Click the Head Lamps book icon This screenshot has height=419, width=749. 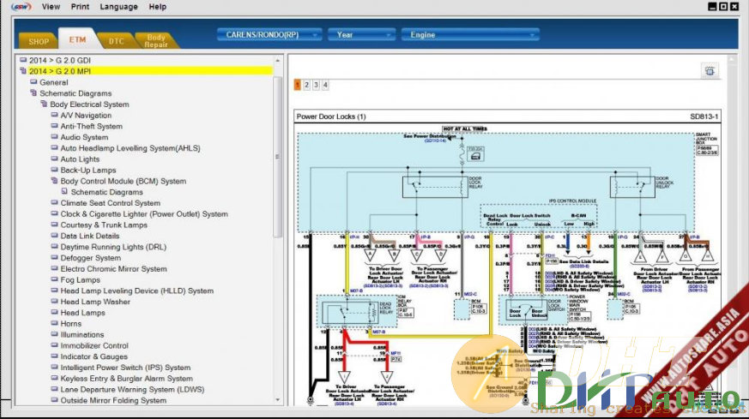54,313
